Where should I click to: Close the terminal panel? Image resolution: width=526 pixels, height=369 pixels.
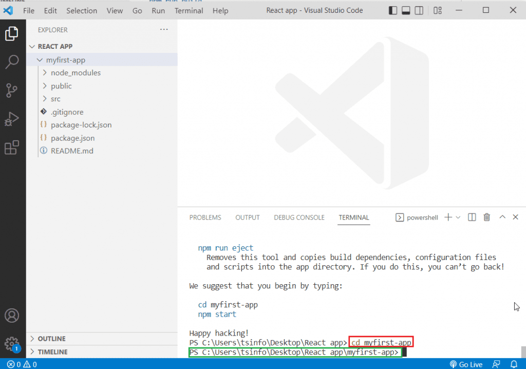pyautogui.click(x=516, y=217)
